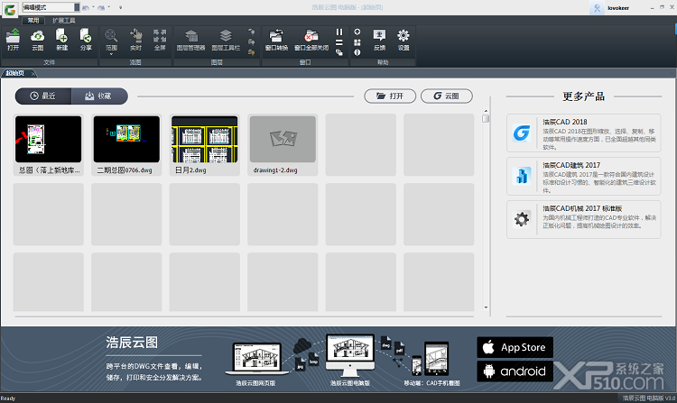
Task: Click the 窗口转换 window switch icon
Action: [x=276, y=40]
